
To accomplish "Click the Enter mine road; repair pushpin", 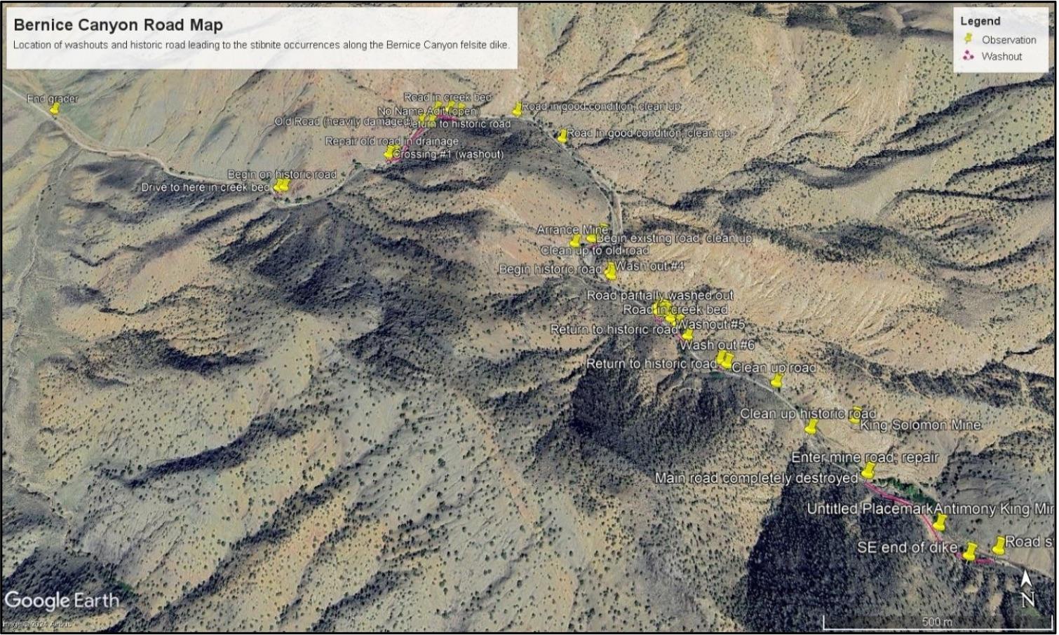I will click(868, 470).
